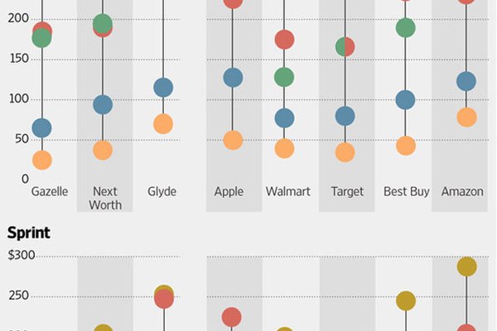Select the blue dot in the Glyde column
Viewport: 497px width, 331px height.
coord(163,88)
